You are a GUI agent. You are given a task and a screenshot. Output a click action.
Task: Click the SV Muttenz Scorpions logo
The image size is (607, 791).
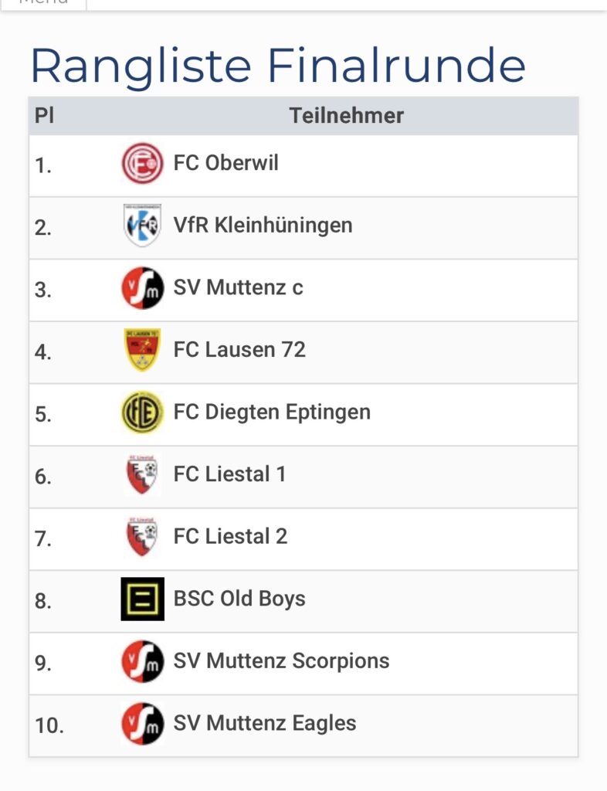click(143, 661)
